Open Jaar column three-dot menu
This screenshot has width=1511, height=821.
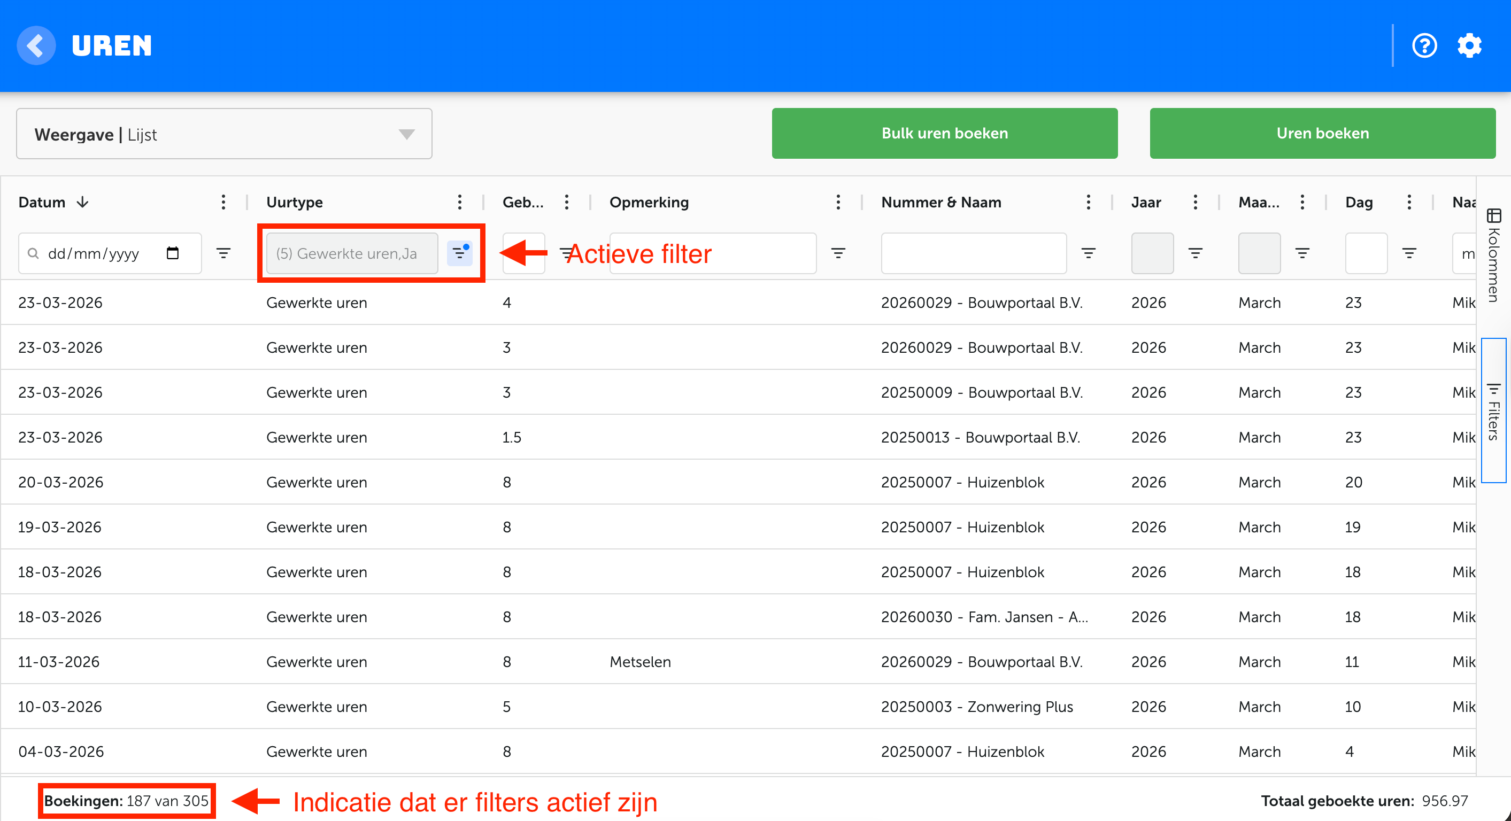pyautogui.click(x=1195, y=202)
